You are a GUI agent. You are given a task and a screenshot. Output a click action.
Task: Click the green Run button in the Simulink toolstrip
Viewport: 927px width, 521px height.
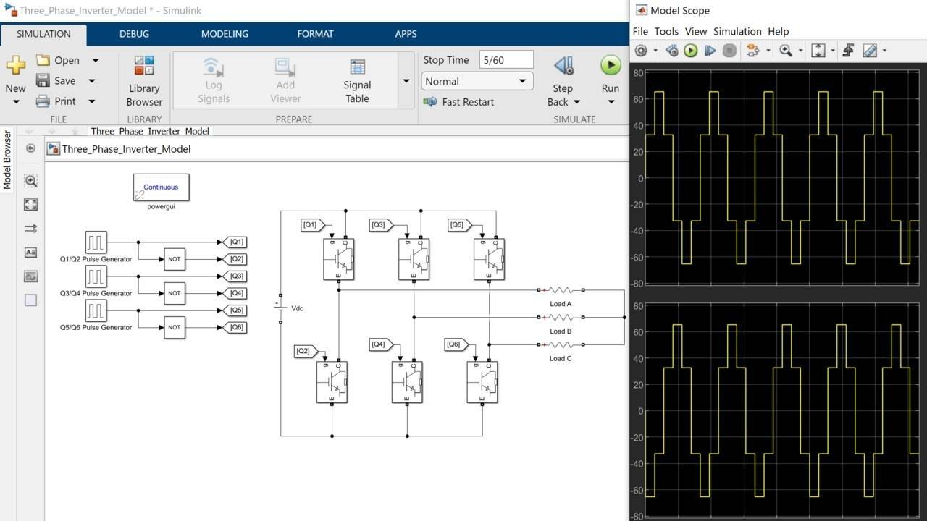point(611,66)
